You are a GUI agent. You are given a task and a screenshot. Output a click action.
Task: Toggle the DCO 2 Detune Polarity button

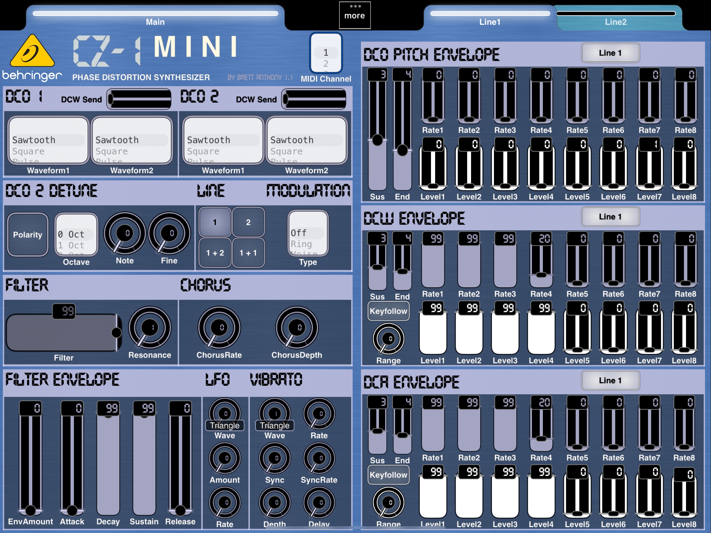tap(28, 235)
